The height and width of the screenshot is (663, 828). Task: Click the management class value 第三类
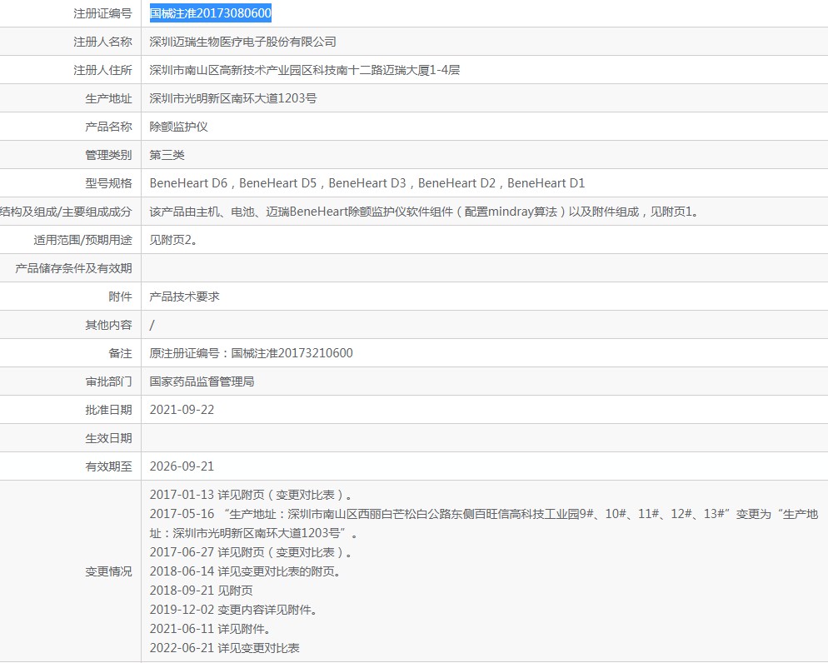click(167, 155)
